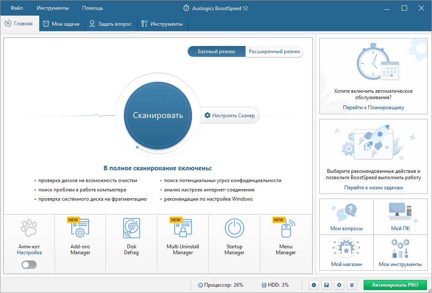This screenshot has height=293, width=432.
Task: Click the Auslogics BoostSpeed 12 title text
Action: pyautogui.click(x=219, y=8)
